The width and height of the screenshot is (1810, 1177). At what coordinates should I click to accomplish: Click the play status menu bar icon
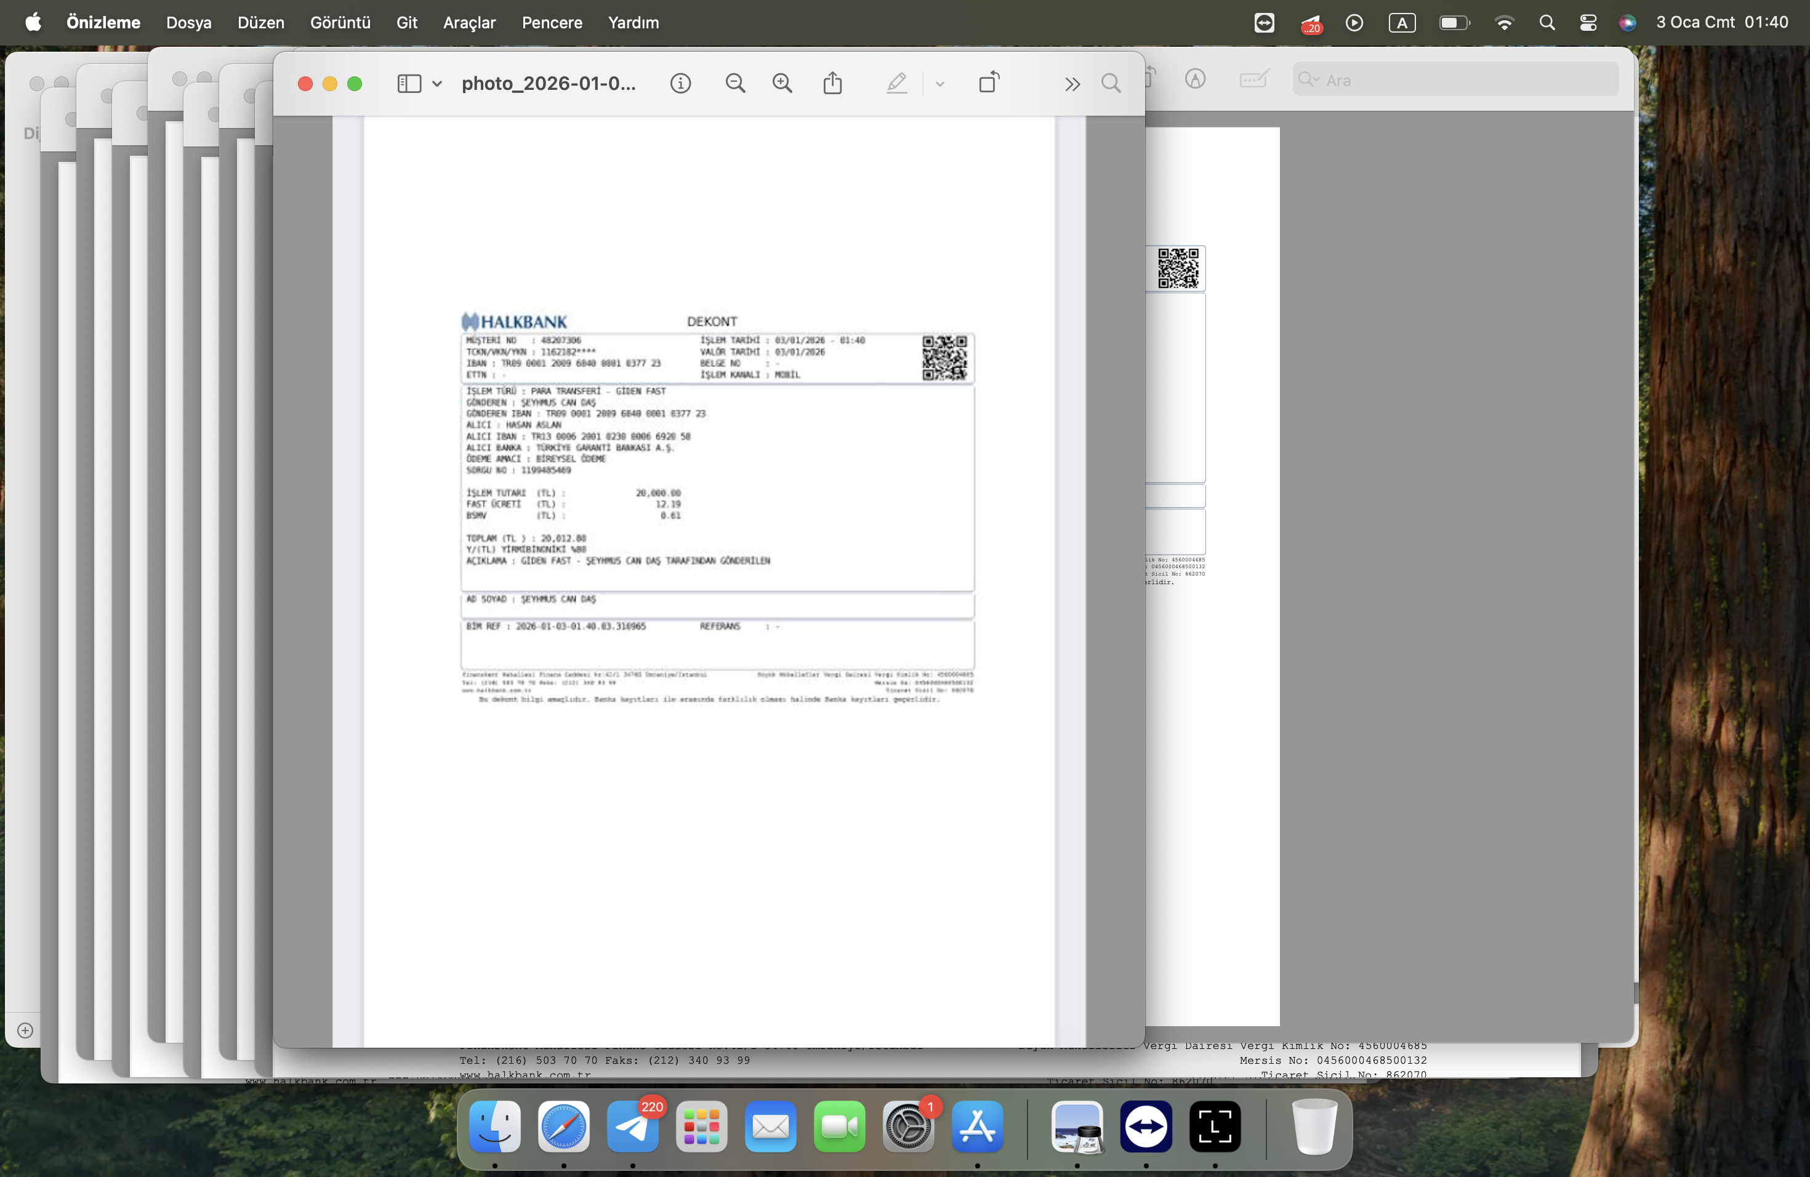[1354, 23]
